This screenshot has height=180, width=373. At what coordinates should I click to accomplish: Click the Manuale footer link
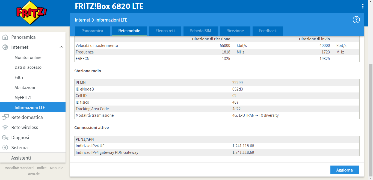[57, 168]
